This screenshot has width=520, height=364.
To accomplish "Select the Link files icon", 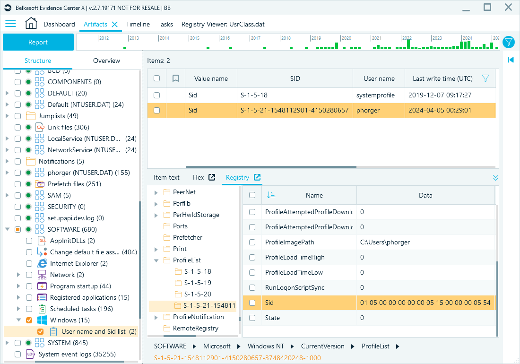I will pyautogui.click(x=40, y=127).
